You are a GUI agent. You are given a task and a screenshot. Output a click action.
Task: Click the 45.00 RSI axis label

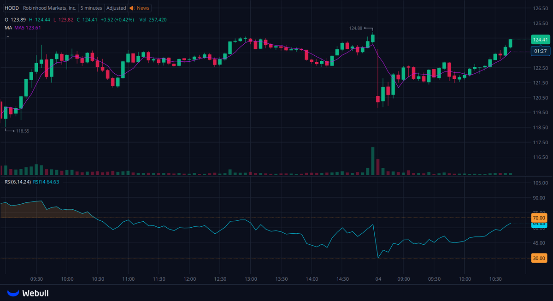click(539, 243)
